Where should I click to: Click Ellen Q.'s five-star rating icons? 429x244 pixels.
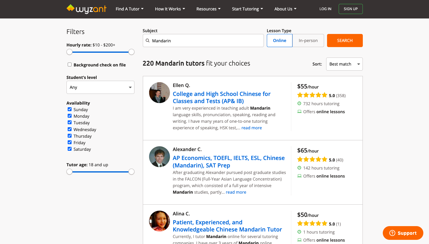tap(312, 95)
